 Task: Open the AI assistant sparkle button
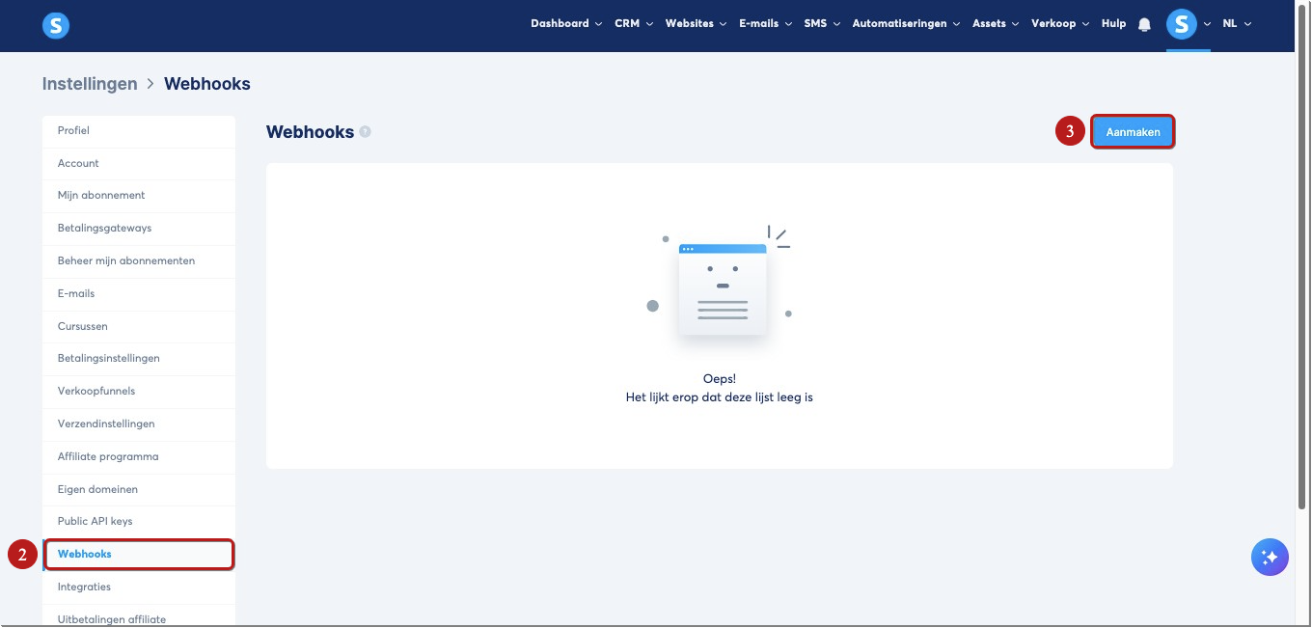tap(1270, 557)
